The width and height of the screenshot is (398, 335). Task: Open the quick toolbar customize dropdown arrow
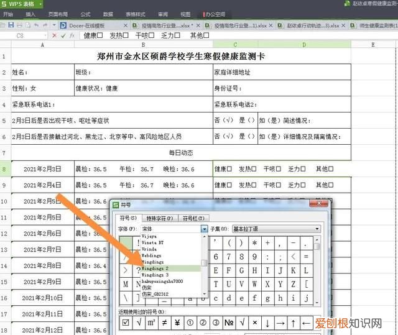click(54, 25)
